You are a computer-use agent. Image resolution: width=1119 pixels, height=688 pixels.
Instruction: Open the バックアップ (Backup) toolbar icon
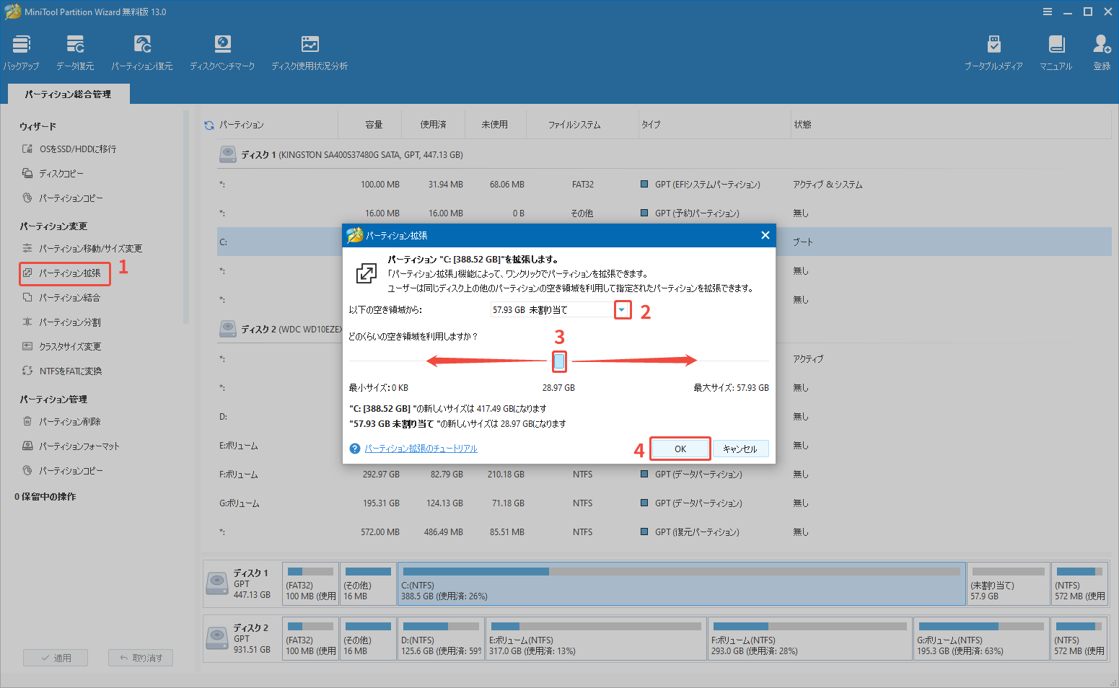click(21, 45)
